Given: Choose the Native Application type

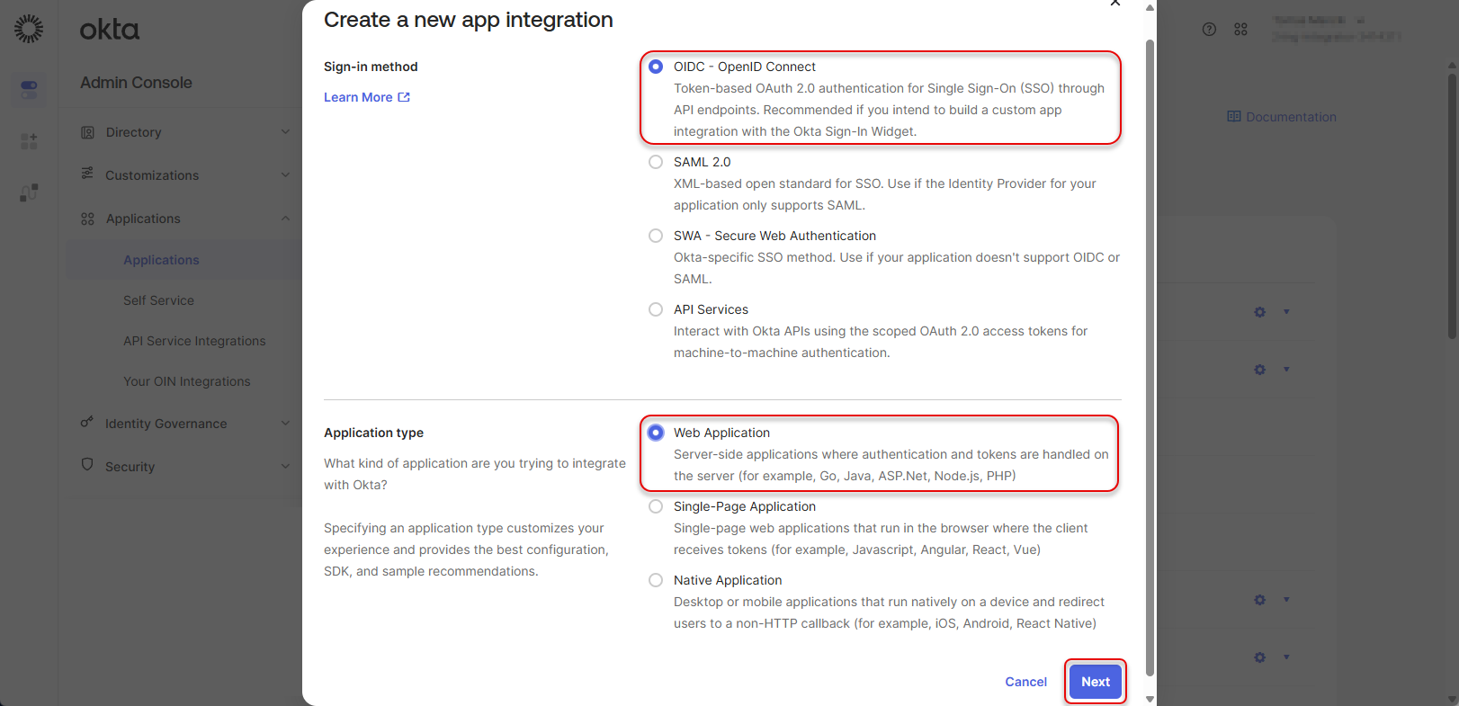Looking at the screenshot, I should click(656, 580).
